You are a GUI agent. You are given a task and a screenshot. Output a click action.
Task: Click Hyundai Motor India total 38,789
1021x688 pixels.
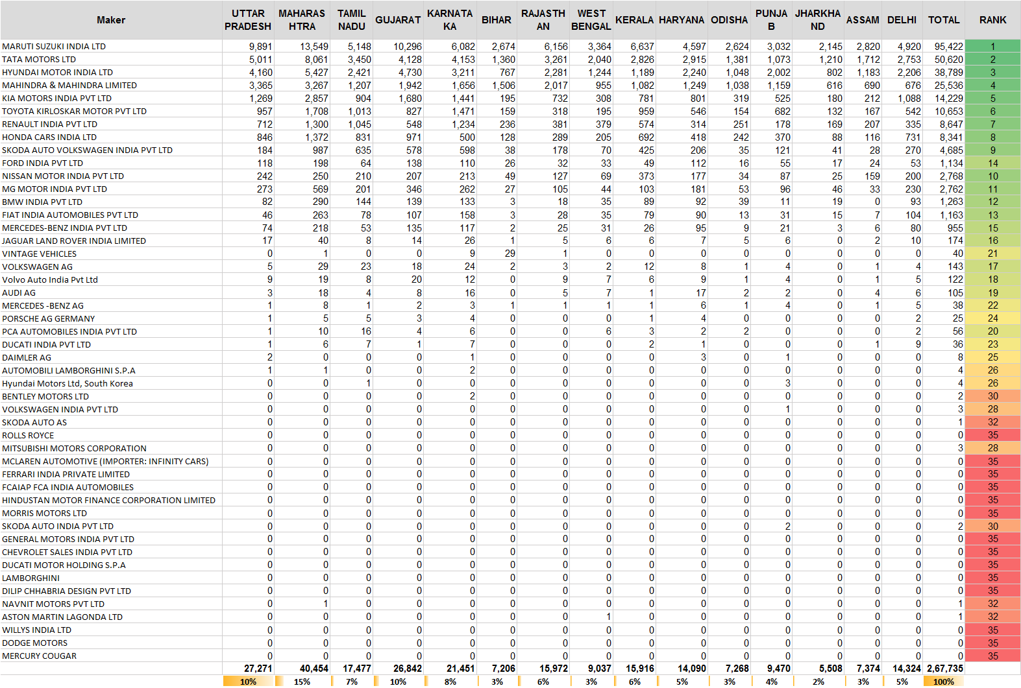coord(944,72)
